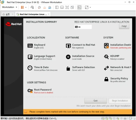
Task: Expand the stretch display options arrow
Action: point(90,7)
